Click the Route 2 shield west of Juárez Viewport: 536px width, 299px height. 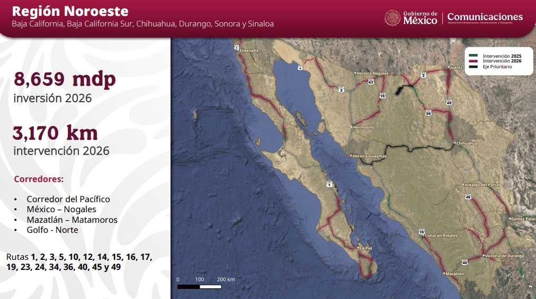pyautogui.click(x=423, y=75)
